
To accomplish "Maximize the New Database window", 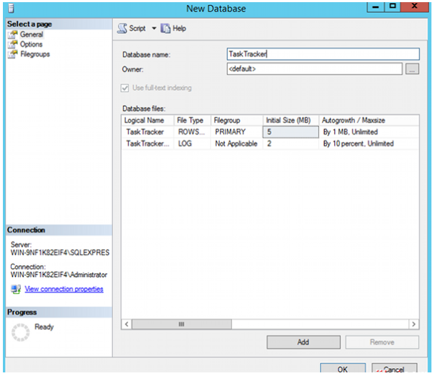I will point(393,6).
